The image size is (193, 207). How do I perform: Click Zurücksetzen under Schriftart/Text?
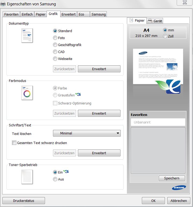pos(65,153)
